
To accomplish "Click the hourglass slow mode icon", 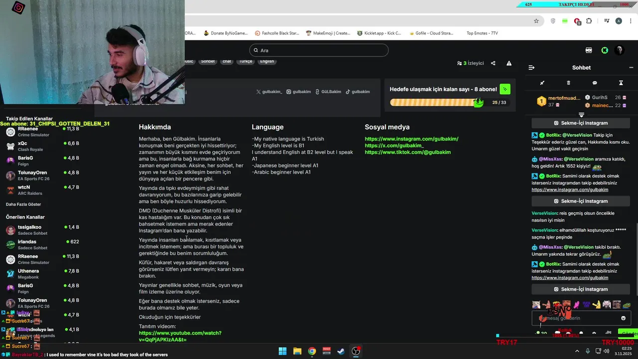I will tap(621, 83).
